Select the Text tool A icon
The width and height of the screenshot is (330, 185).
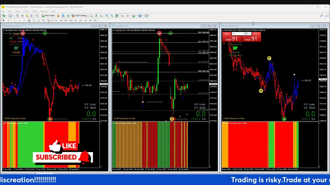point(39,21)
